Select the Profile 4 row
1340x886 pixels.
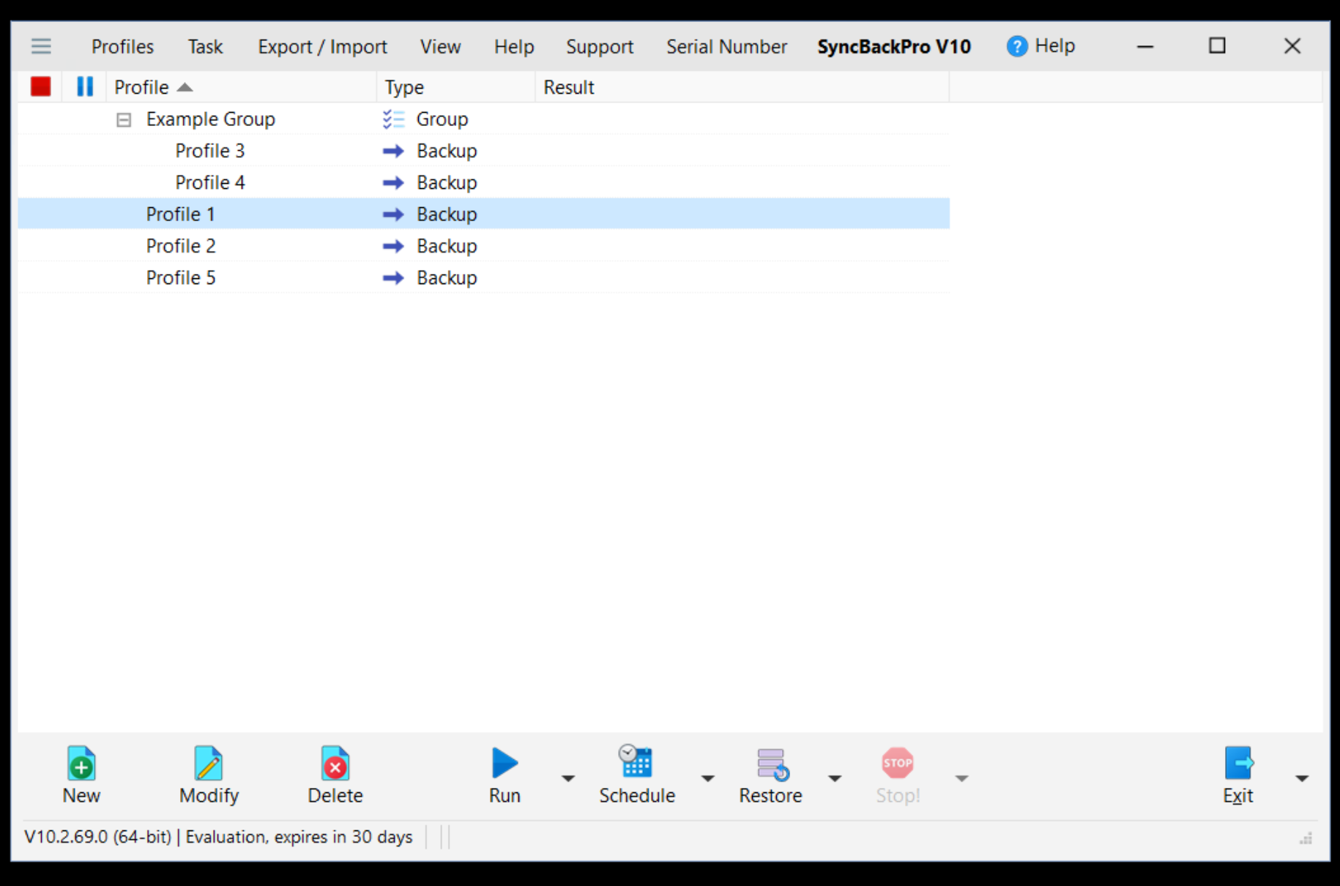coord(484,182)
